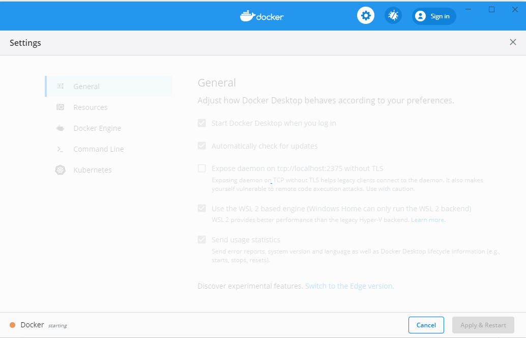526x338 pixels.
Task: Click the General sliders icon in sidebar
Action: pos(61,86)
